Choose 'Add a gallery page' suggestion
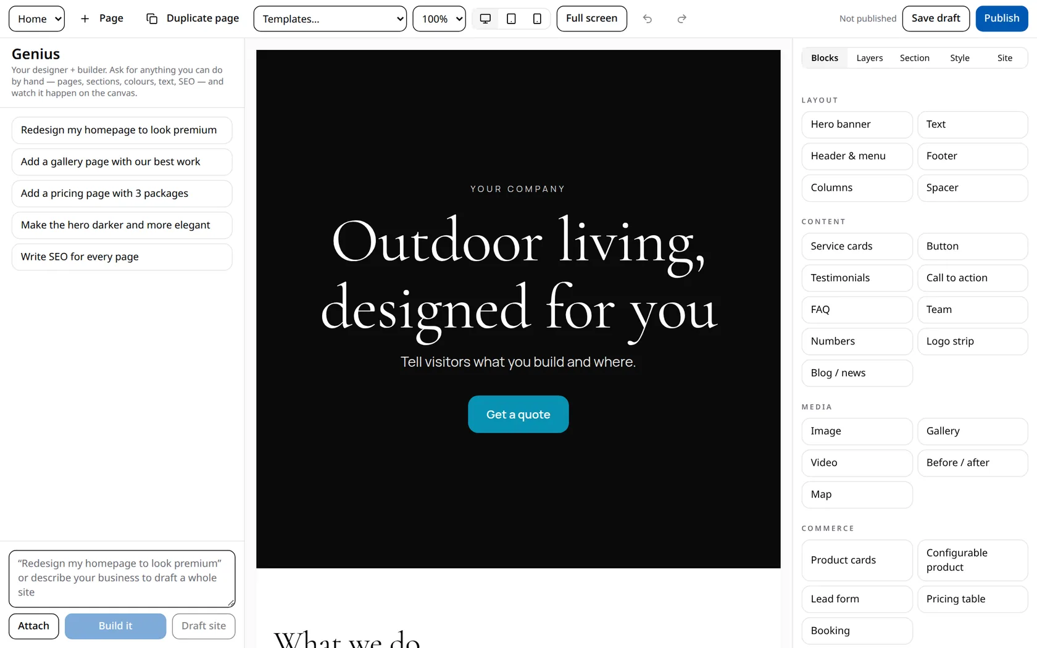The image size is (1037, 648). (122, 162)
